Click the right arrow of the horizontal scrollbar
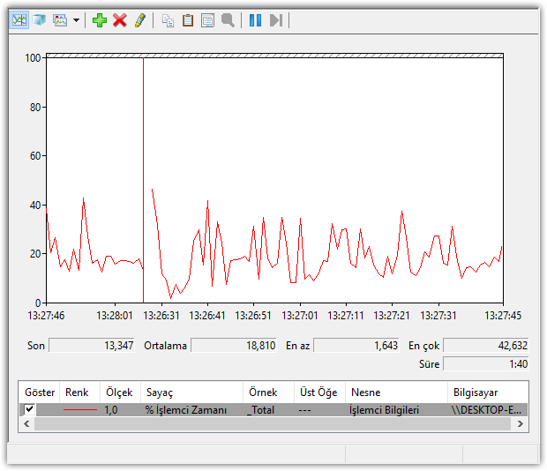Screen dimensions: 547x471 pyautogui.click(x=521, y=423)
